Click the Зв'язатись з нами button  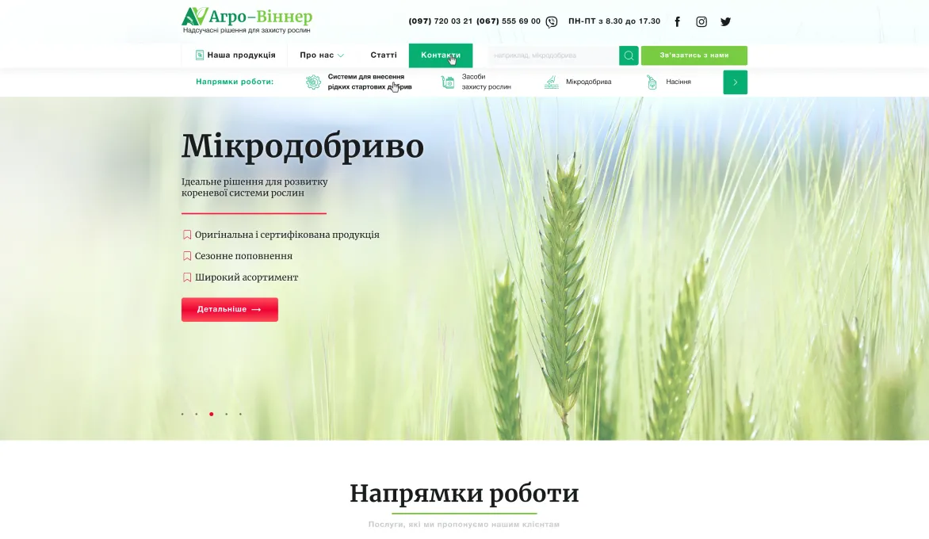pos(694,55)
